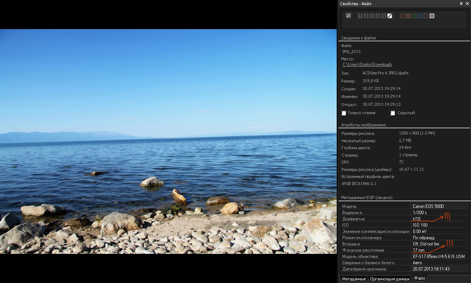The width and height of the screenshot is (471, 283).
Task: Switch to the Организация данных tab
Action: pyautogui.click(x=390, y=279)
